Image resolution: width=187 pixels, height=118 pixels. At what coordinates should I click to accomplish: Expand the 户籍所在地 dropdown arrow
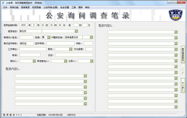click(x=91, y=37)
